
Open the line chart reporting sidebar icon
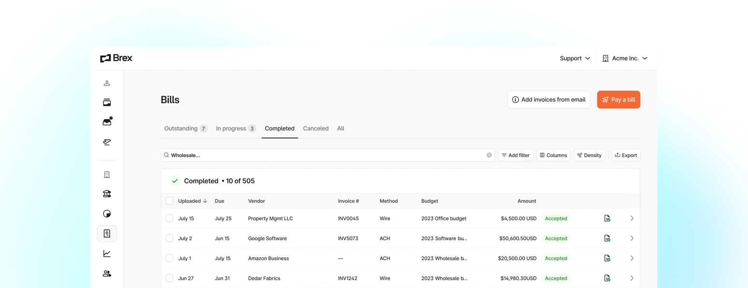(107, 253)
